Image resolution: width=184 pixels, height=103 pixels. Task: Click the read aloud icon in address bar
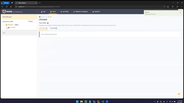coord(164,7)
